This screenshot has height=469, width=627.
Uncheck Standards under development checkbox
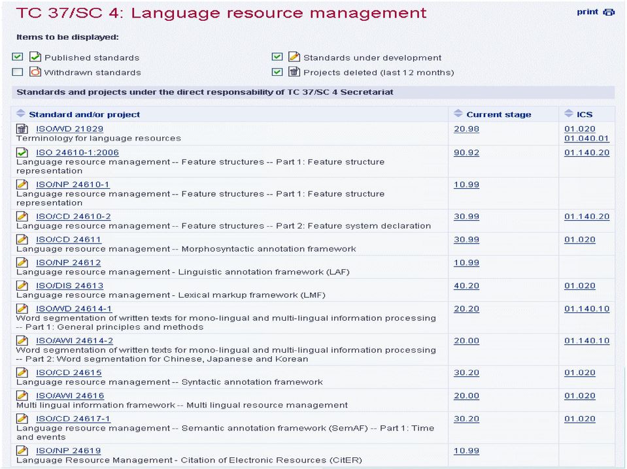277,57
